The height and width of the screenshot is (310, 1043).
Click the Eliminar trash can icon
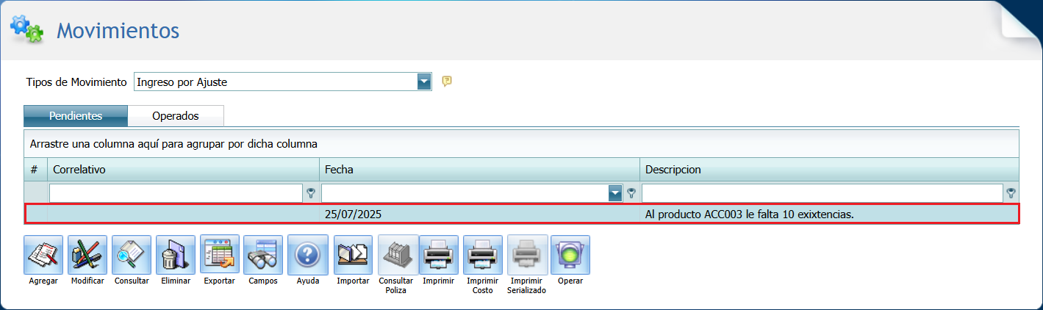point(176,255)
